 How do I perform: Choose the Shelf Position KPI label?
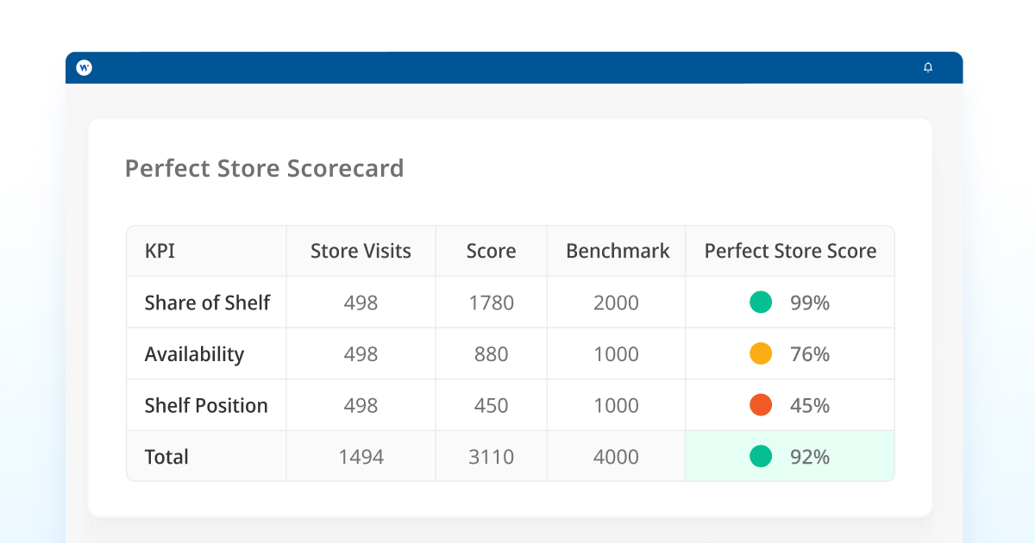(206, 405)
